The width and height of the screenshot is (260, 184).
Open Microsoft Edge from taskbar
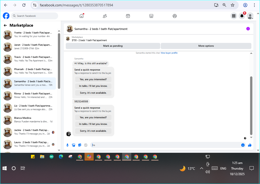61,157
